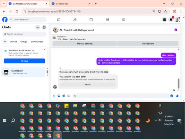This screenshot has width=185, height=139.
Task: Select the All chats filter tab
Action: [x=5, y=42]
